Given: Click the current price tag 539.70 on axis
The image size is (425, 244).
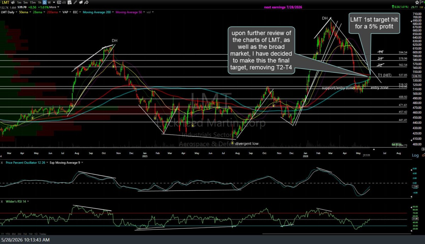Looking at the screenshot, I should coord(417,76).
